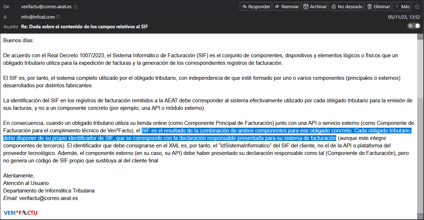Click the VERI*FACTU logo image
The image size is (424, 220).
20,213
